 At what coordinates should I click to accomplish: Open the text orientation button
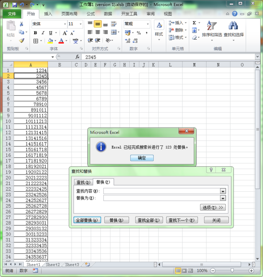(108, 41)
